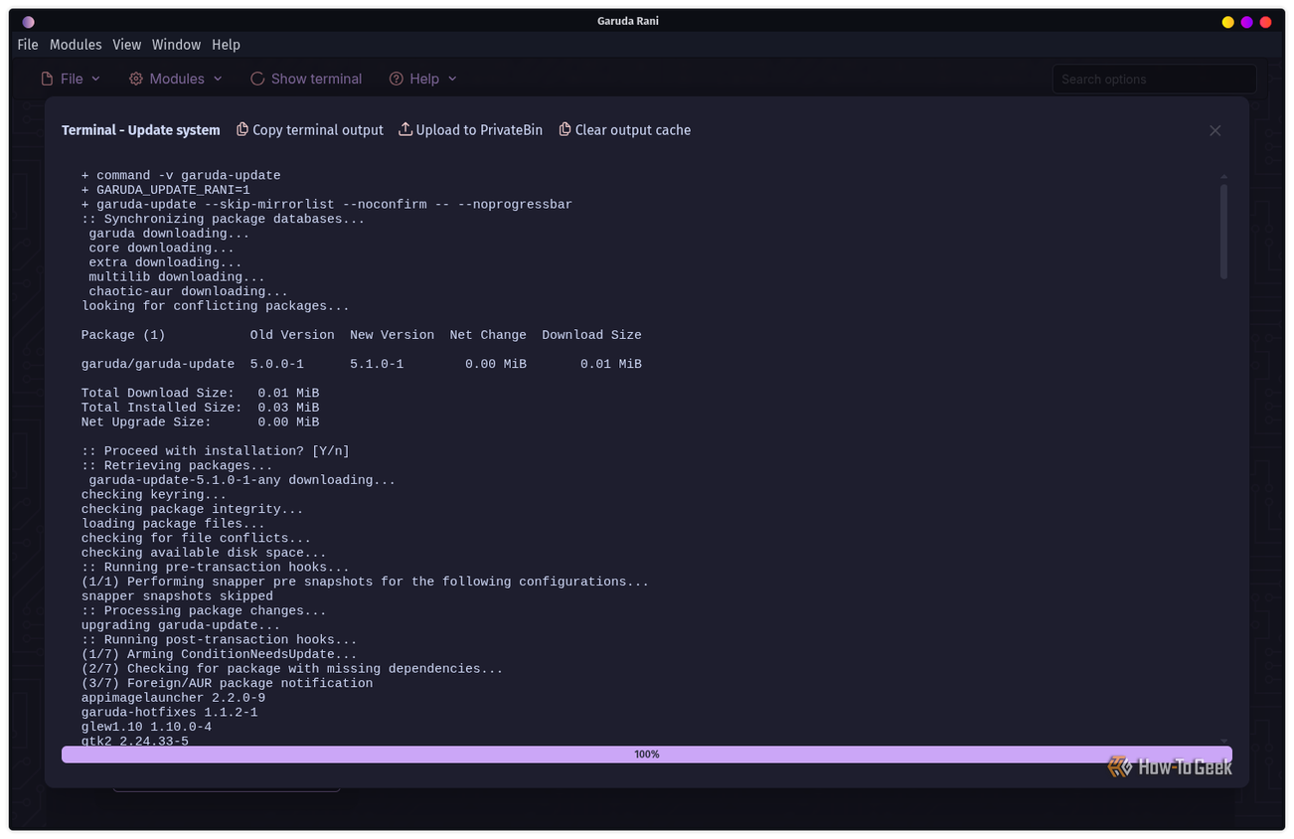The image size is (1294, 839).
Task: Click the 100% progress bar
Action: coord(647,755)
